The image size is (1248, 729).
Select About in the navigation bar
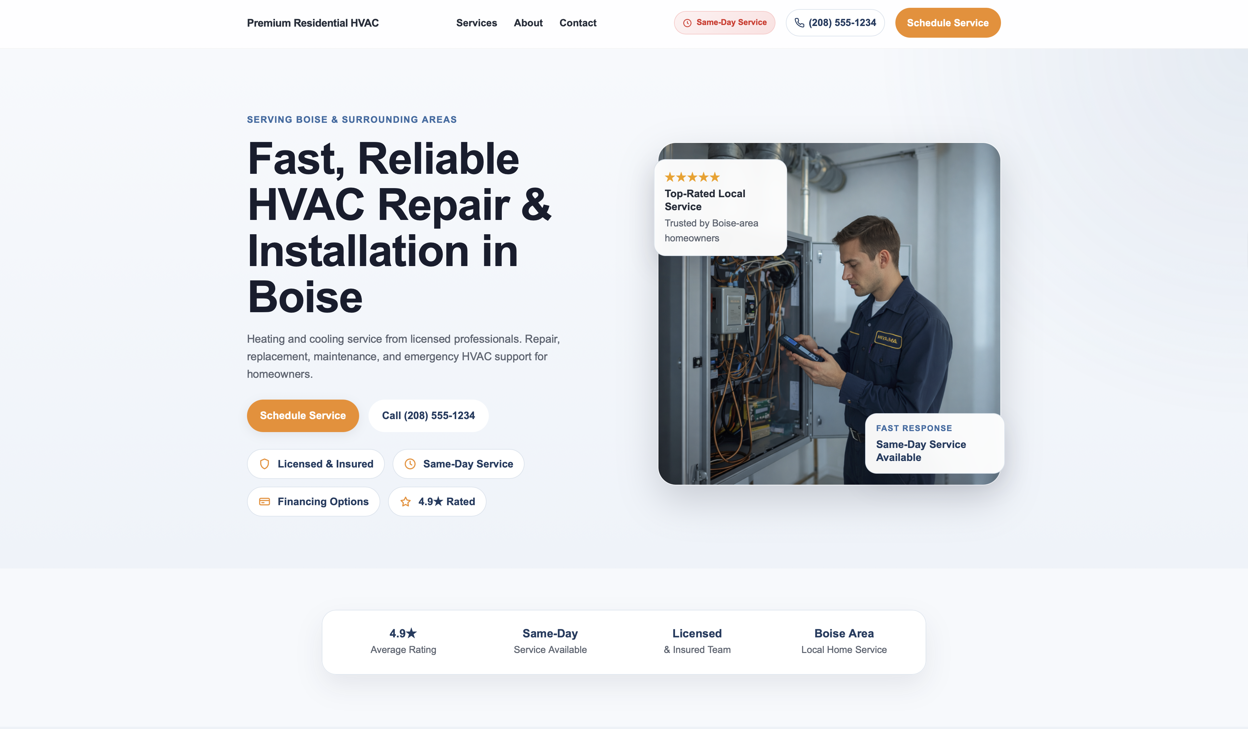[528, 23]
